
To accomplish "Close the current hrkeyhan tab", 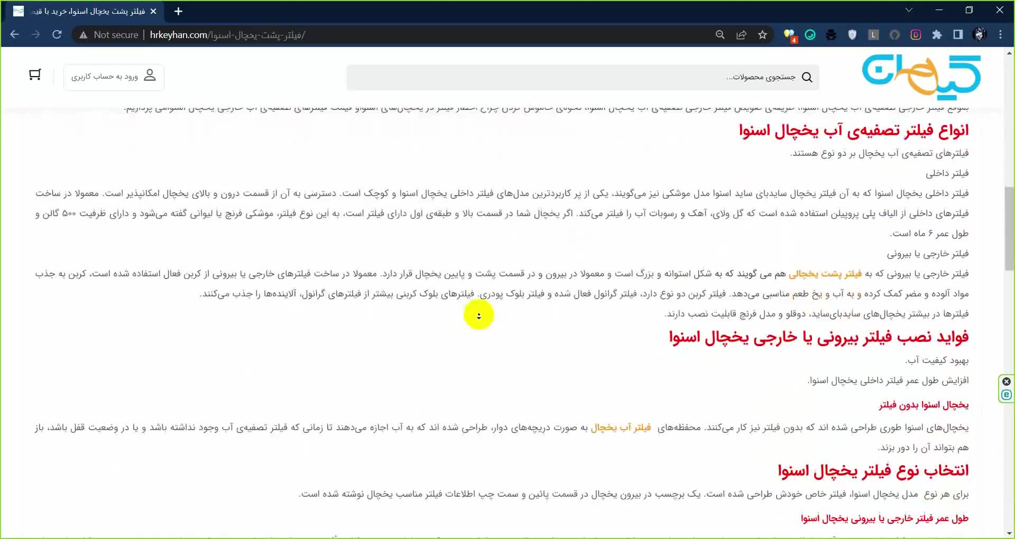I will pos(153,11).
